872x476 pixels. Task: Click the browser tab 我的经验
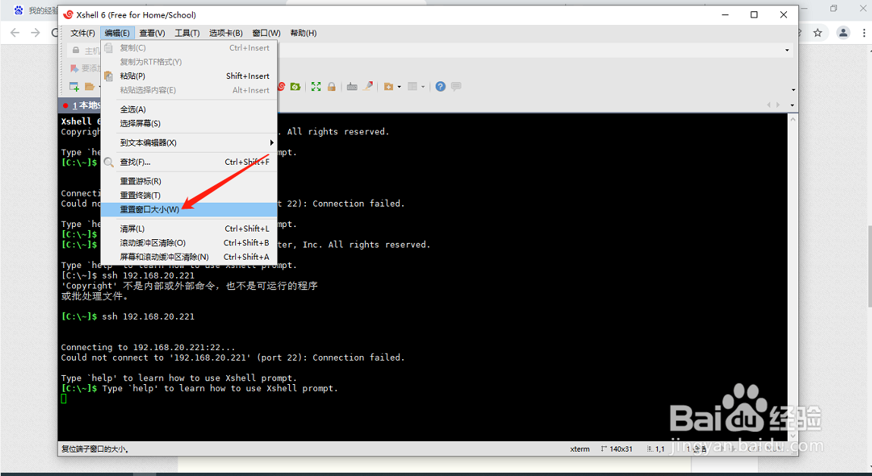(x=34, y=11)
